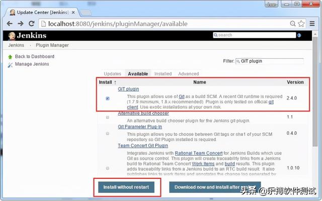The height and width of the screenshot is (201, 322).
Task: Click the Jenkins search box
Action: coord(257,35)
